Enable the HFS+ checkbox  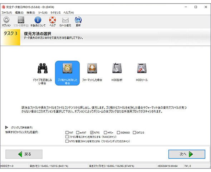coord(105,133)
